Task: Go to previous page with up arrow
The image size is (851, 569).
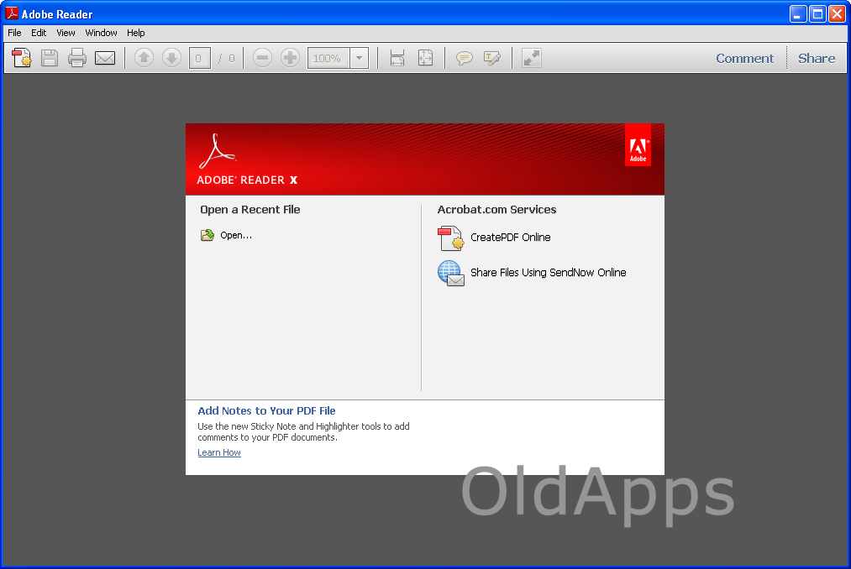Action: pos(144,58)
